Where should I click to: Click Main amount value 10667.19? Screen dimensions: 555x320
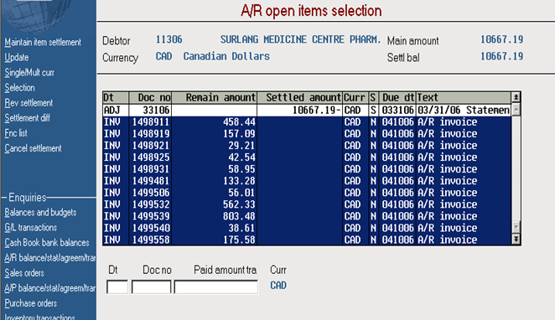(x=501, y=39)
